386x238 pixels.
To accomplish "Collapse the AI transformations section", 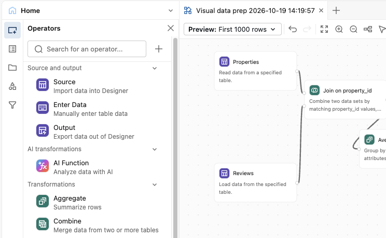I will [x=155, y=149].
